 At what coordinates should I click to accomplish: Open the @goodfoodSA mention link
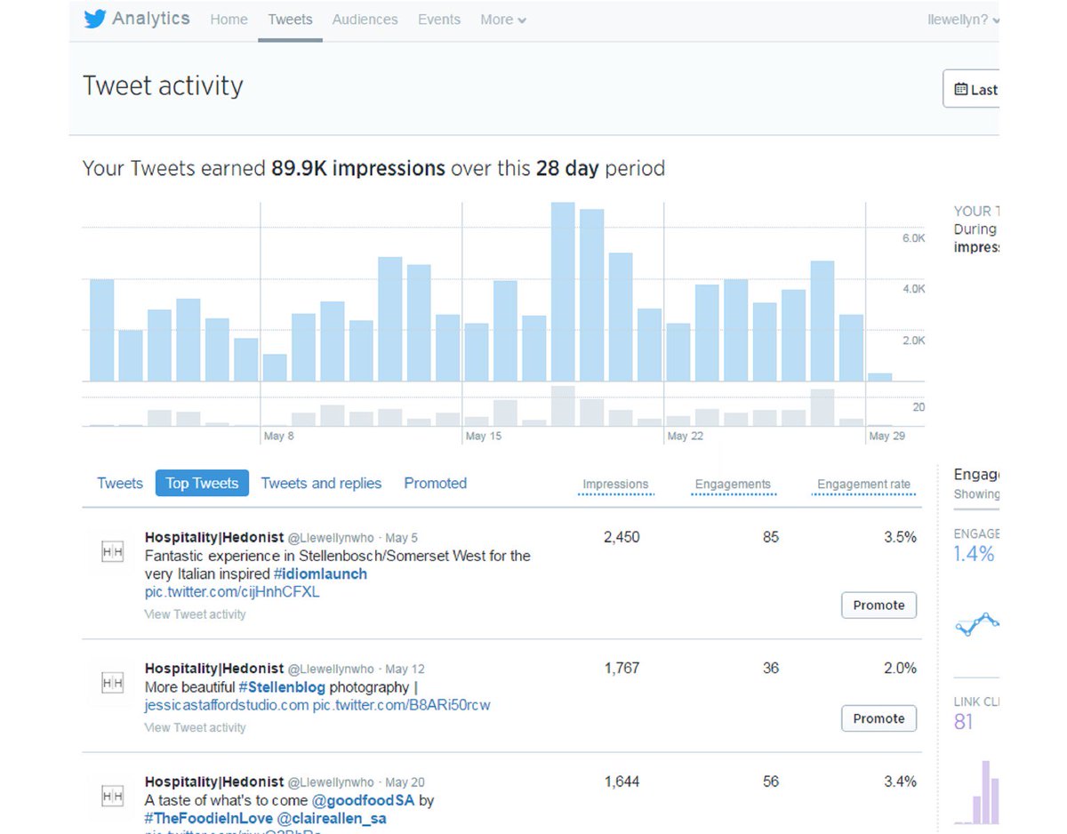363,800
